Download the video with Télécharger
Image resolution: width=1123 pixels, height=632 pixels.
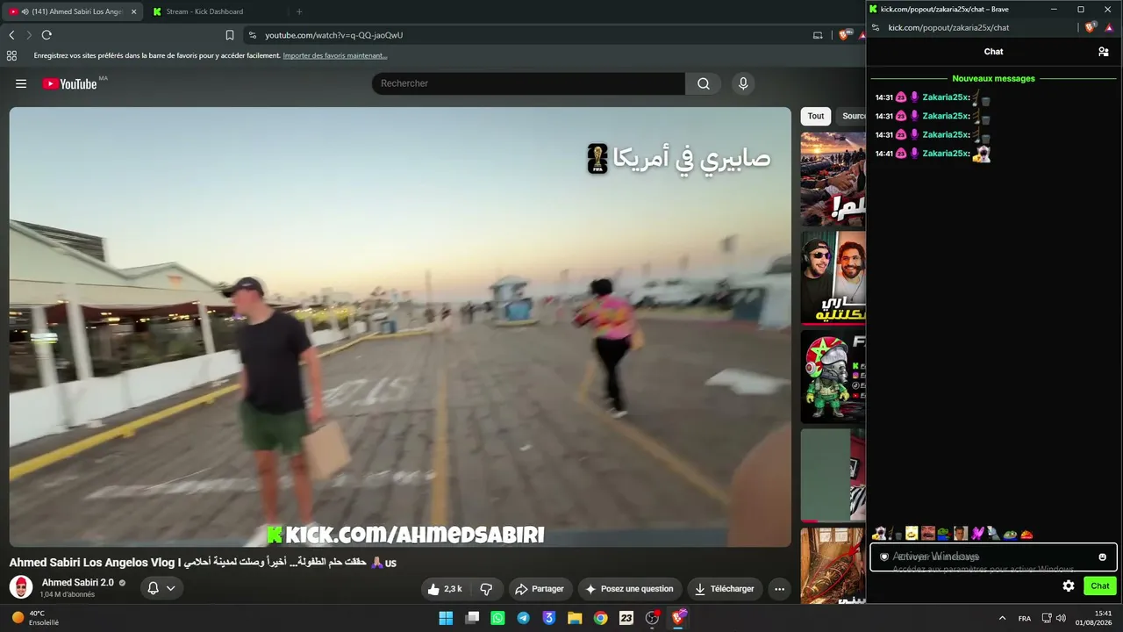[724, 589]
